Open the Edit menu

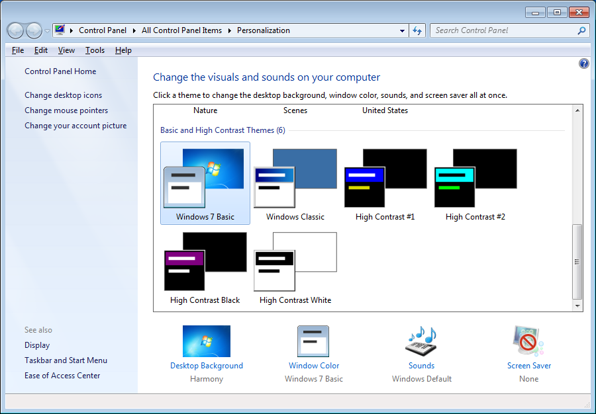pos(40,50)
